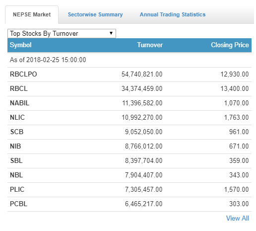Click the NABIL stock symbol

(x=20, y=103)
